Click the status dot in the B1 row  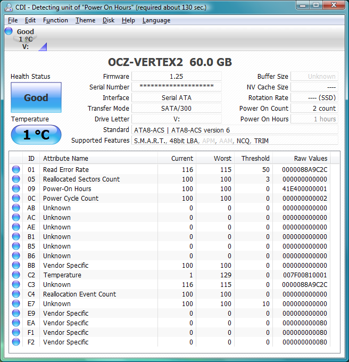(x=16, y=236)
